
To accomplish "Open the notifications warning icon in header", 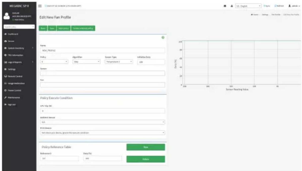I will pyautogui.click(x=232, y=6).
